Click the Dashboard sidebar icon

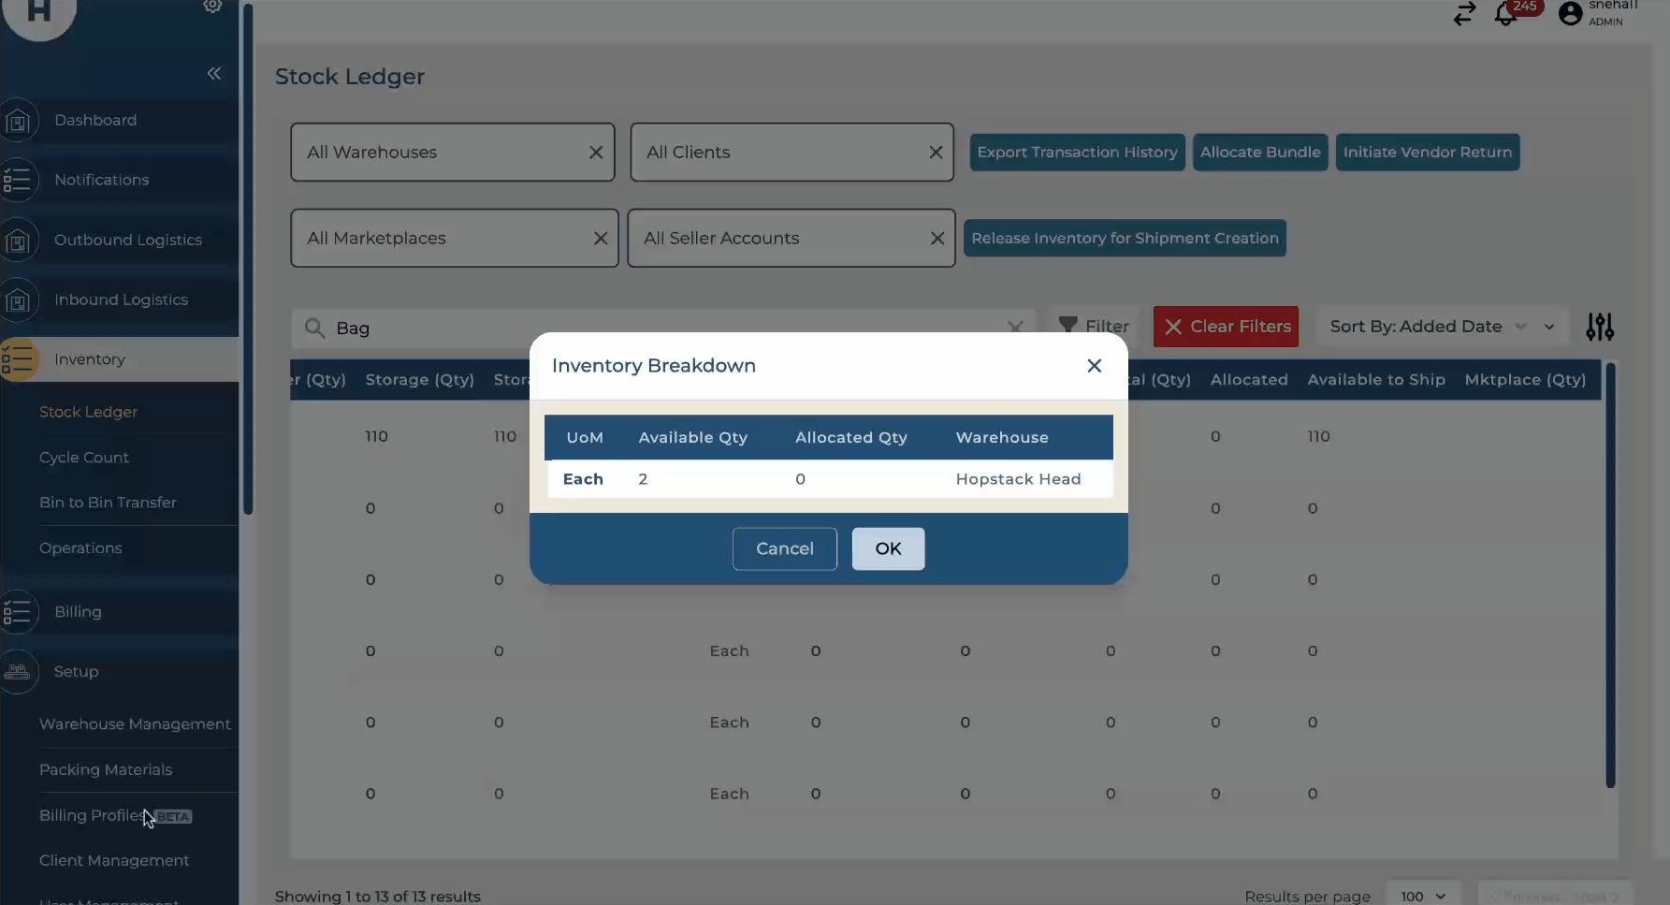19,121
